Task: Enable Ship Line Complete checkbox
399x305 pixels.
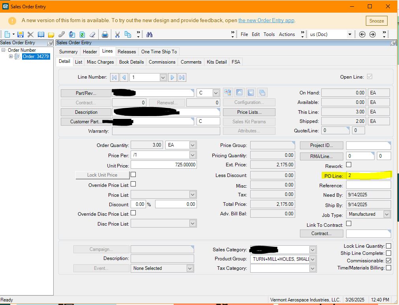Action: (389, 253)
